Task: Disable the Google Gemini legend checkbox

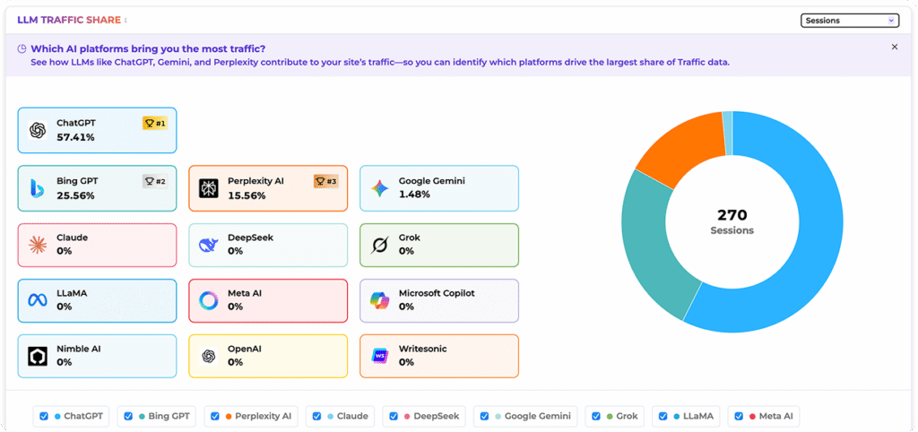Action: click(484, 417)
